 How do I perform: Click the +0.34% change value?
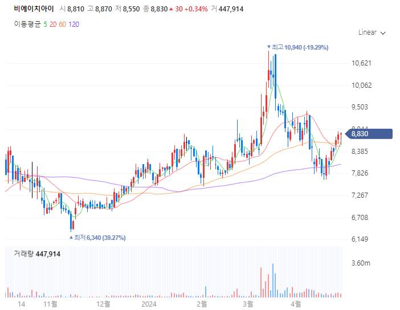(196, 9)
